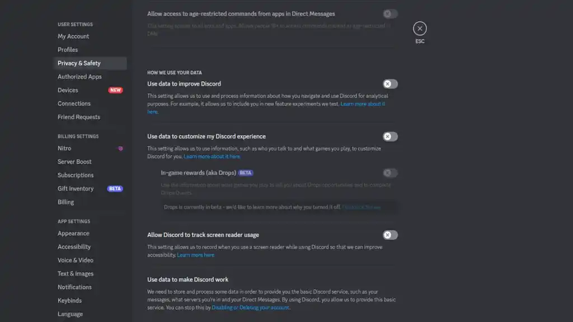
Task: Open Server Boost billing page
Action: click(x=74, y=162)
